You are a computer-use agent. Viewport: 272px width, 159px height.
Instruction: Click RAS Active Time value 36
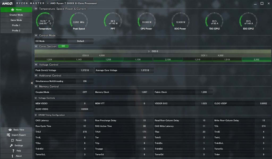[144, 126]
